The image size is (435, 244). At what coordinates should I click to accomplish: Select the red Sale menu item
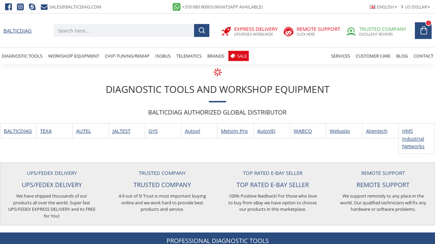(x=238, y=56)
